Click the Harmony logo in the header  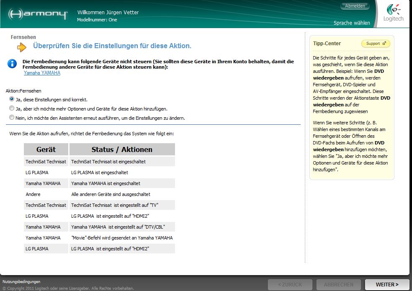tap(38, 14)
